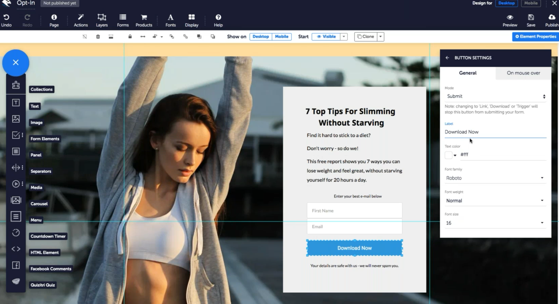The image size is (559, 304).
Task: Select the General tab
Action: click(x=468, y=73)
